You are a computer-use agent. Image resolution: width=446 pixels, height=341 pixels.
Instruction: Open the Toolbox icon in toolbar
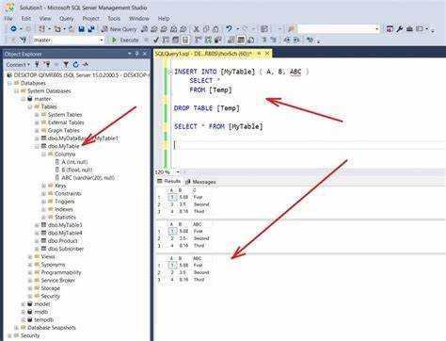point(409,29)
